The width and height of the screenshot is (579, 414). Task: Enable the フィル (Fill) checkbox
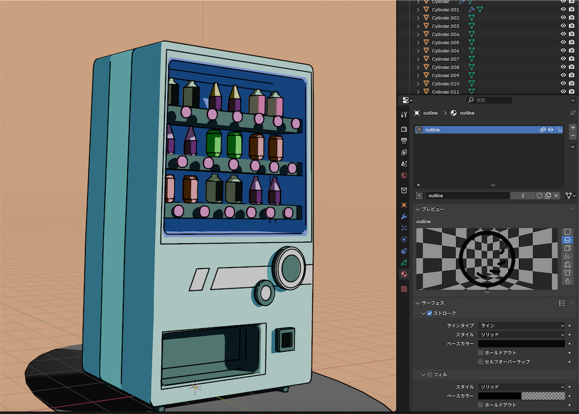(x=430, y=374)
